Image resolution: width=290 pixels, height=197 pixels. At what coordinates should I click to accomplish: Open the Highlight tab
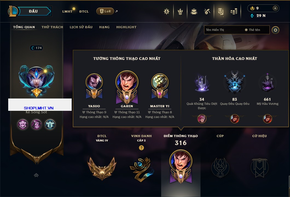126,27
